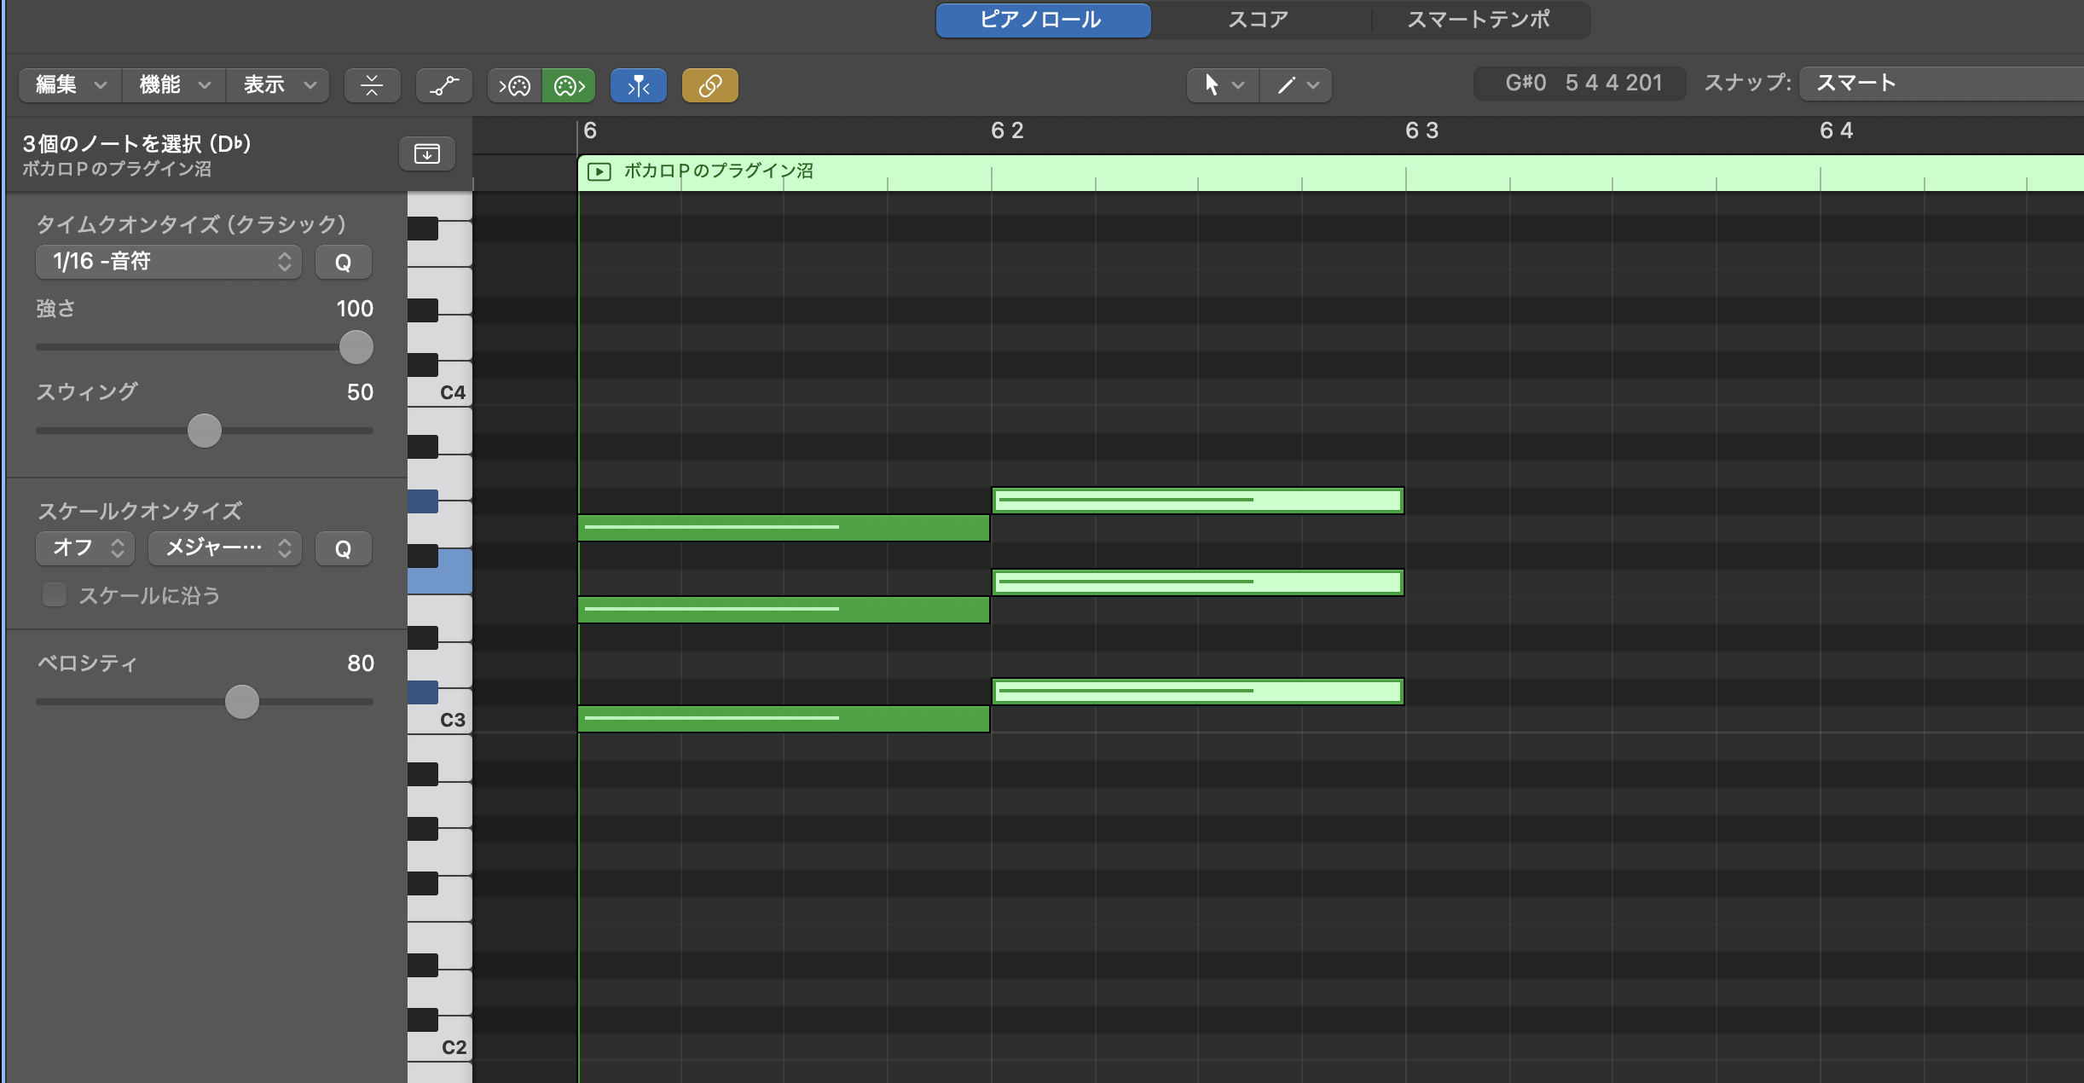Click ruler marker 6 3
Screen dimensions: 2084x1083
pos(1421,130)
